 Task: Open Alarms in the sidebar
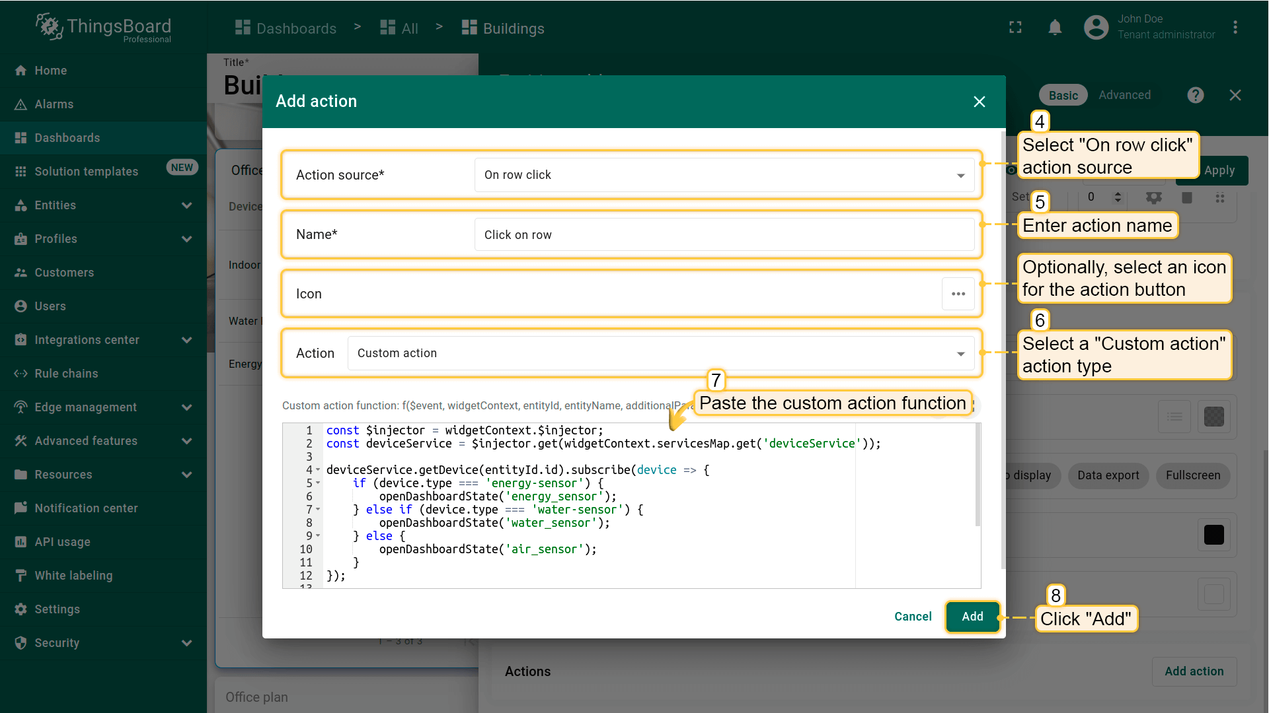(x=54, y=104)
